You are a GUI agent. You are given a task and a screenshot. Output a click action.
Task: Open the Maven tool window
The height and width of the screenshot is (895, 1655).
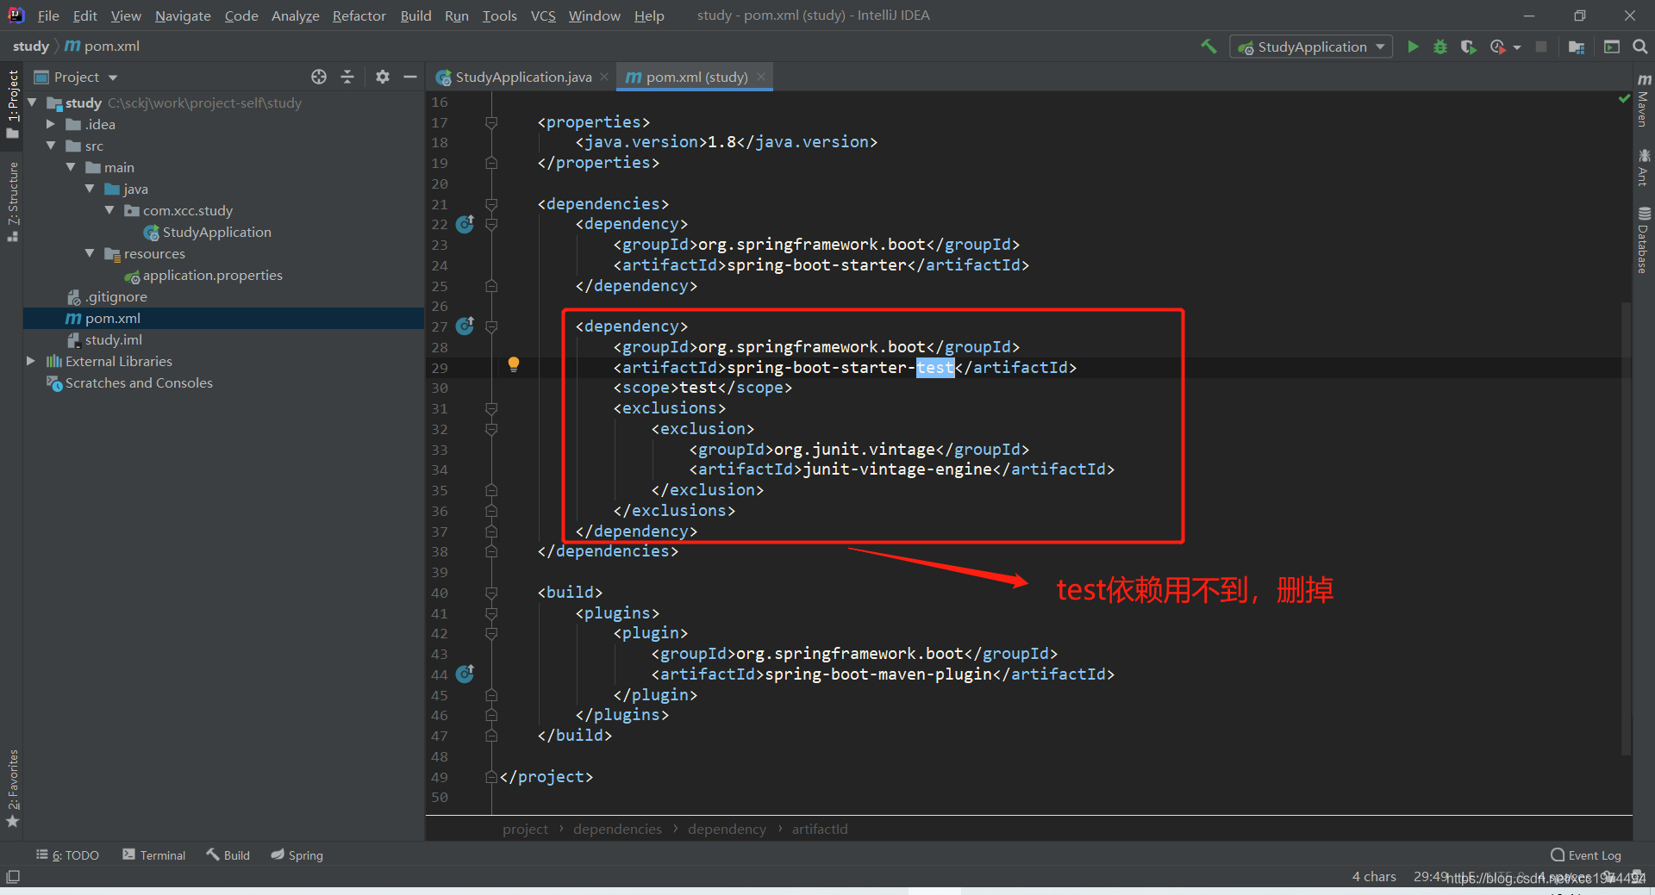point(1644,101)
